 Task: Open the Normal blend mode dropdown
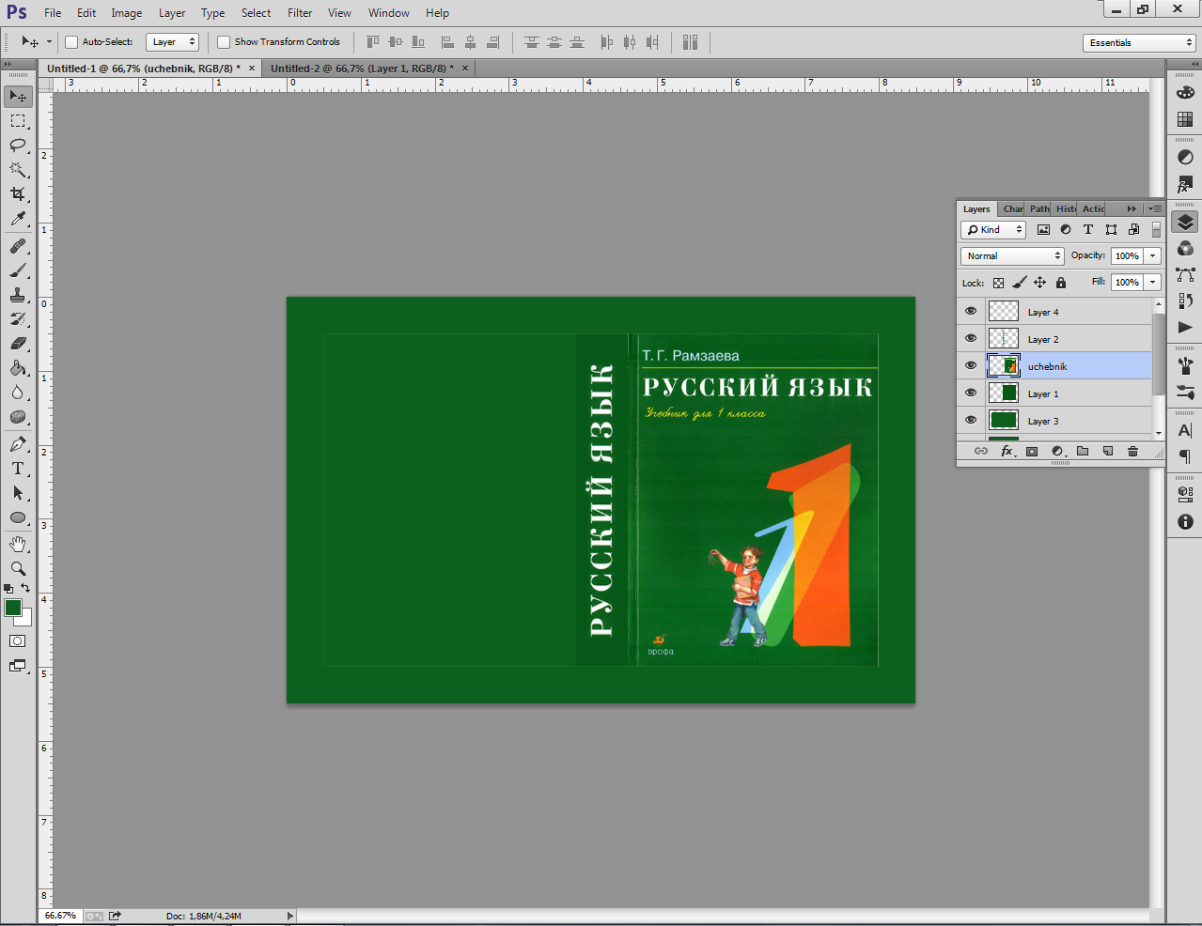(1012, 255)
